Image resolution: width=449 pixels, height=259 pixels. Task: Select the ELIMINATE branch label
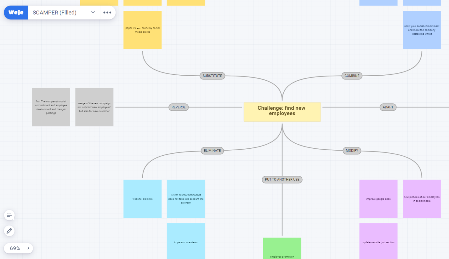tap(212, 151)
